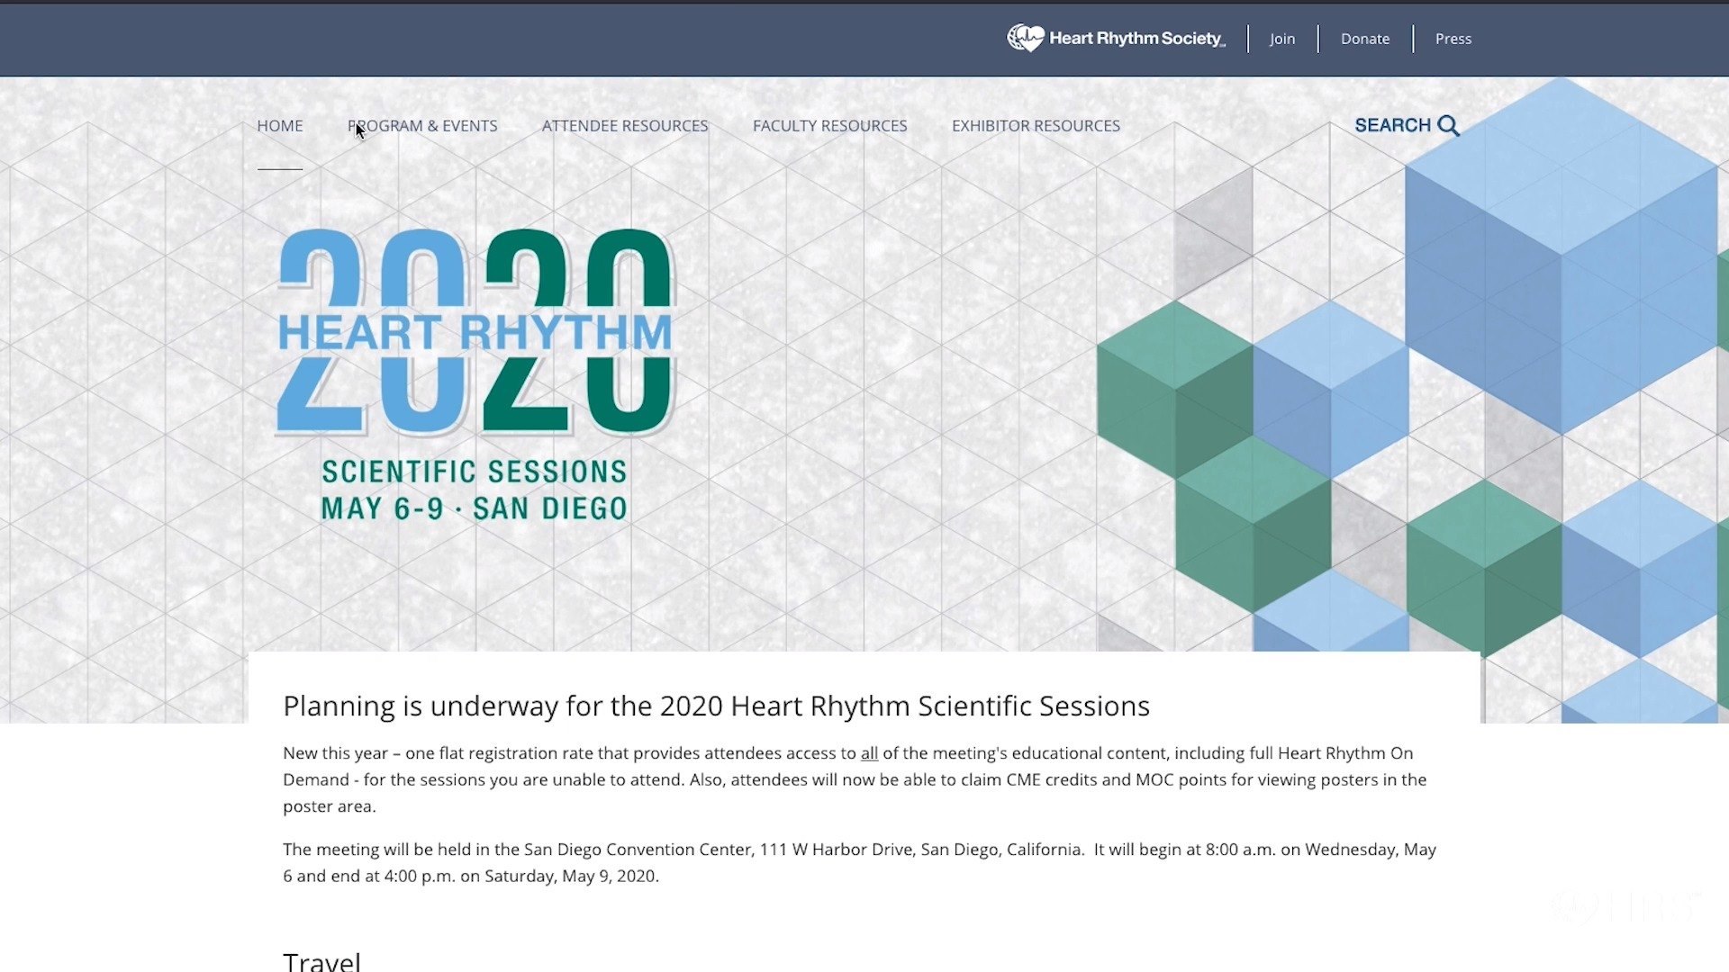Go to the HOME navigation item

[x=280, y=126]
